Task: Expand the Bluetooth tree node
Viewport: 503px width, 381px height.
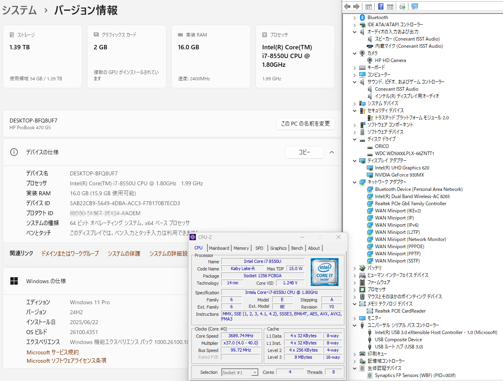Action: tap(355, 17)
